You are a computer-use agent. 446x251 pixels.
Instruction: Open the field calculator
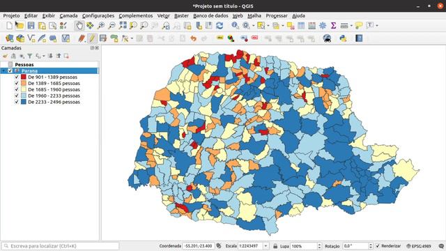coord(312,26)
